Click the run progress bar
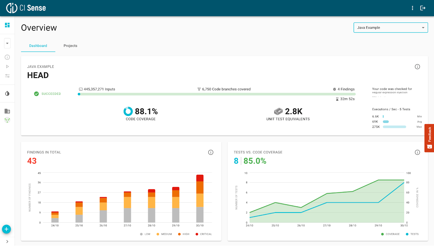 pos(217,94)
